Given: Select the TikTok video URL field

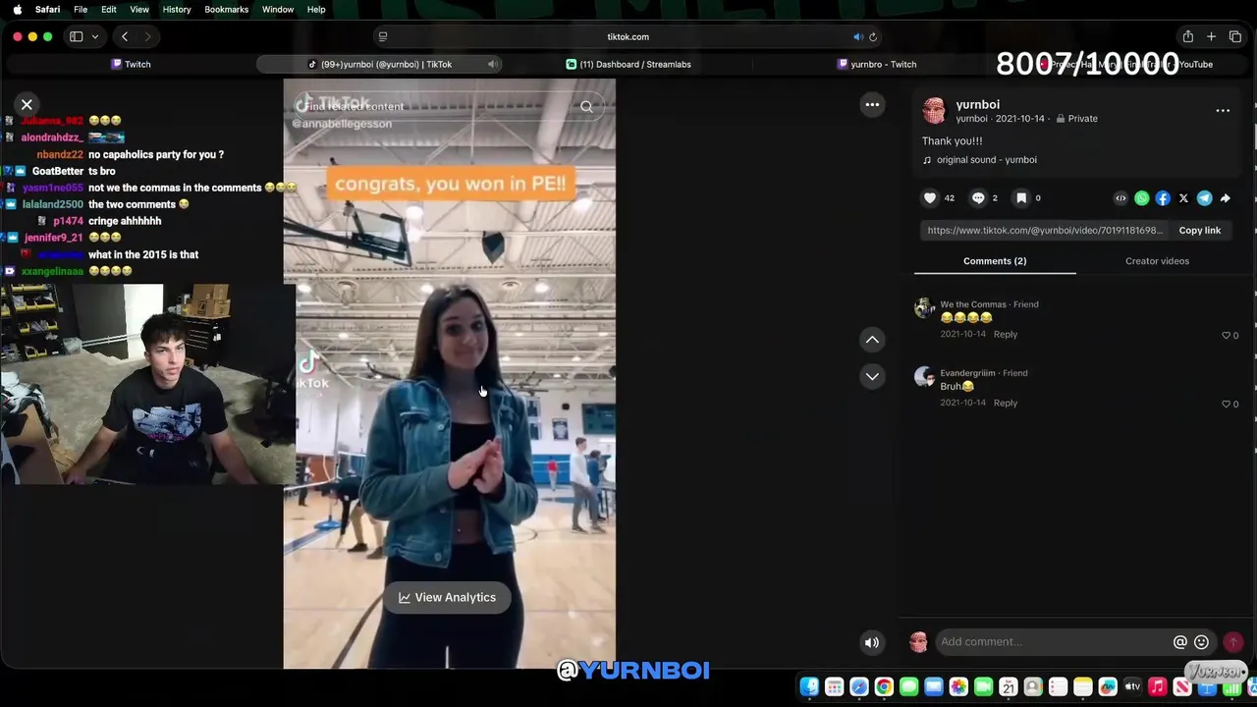Looking at the screenshot, I should pyautogui.click(x=1045, y=230).
